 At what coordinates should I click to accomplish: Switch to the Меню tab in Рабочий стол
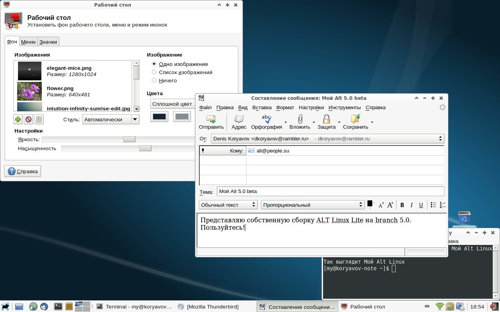click(x=29, y=42)
